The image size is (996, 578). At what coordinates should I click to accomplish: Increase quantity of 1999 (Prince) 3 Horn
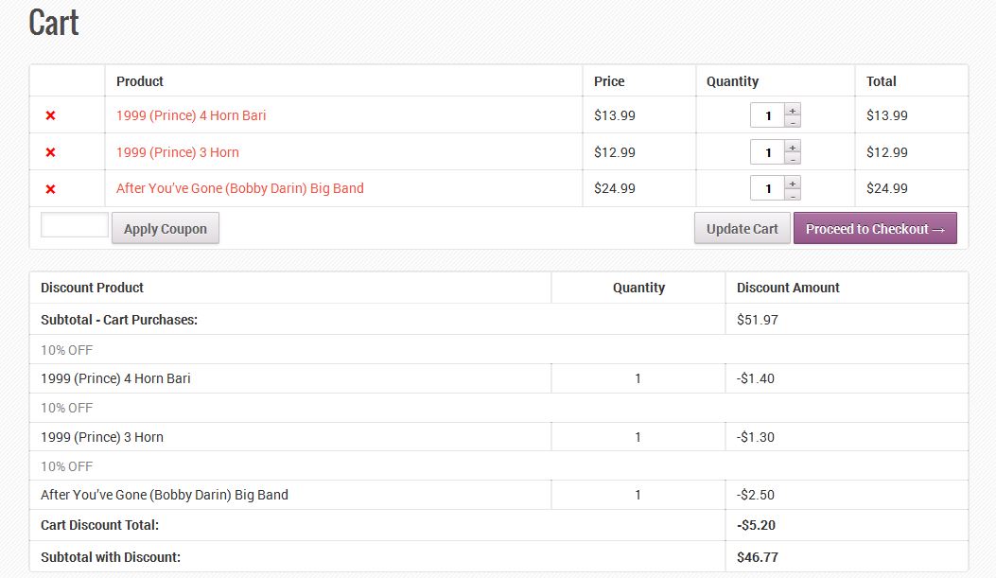(792, 147)
